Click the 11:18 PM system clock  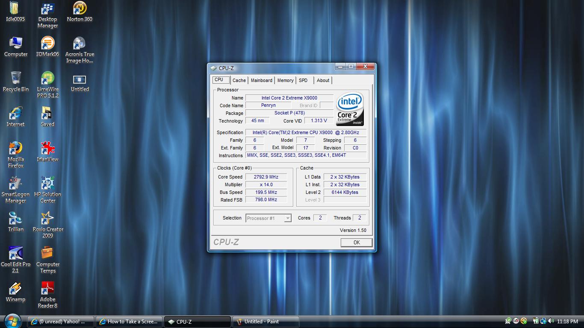pyautogui.click(x=568, y=322)
